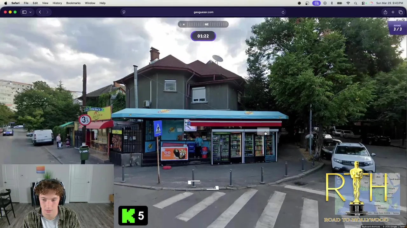The image size is (407, 228).
Task: Open Keyboard shortcuts link
Action: [371, 226]
